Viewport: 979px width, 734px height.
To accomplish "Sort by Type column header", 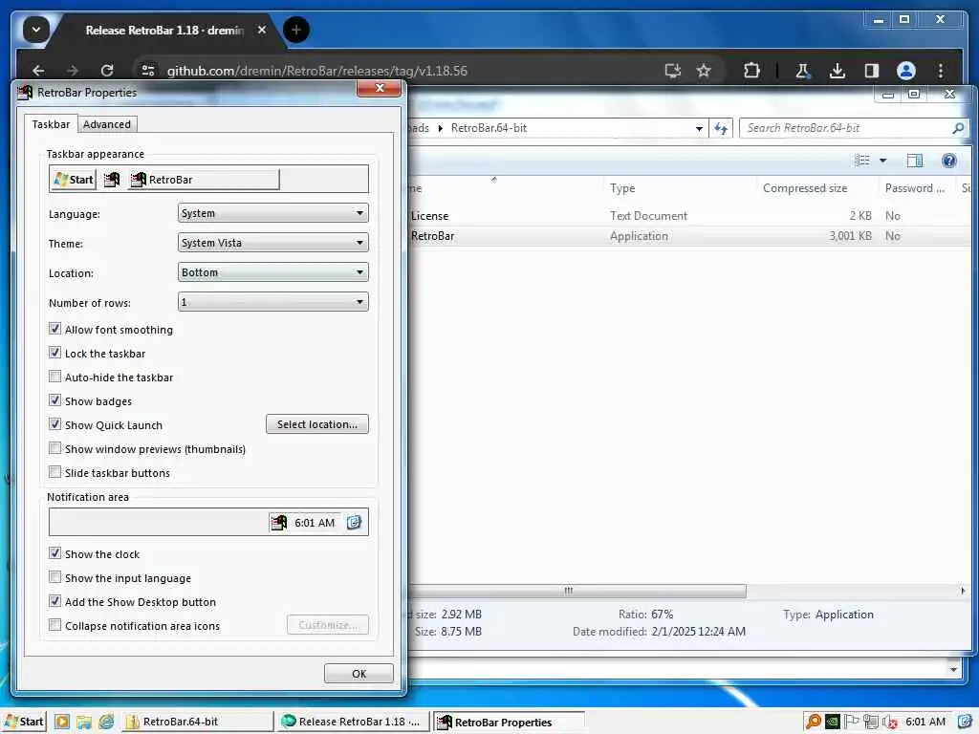I will (x=681, y=188).
